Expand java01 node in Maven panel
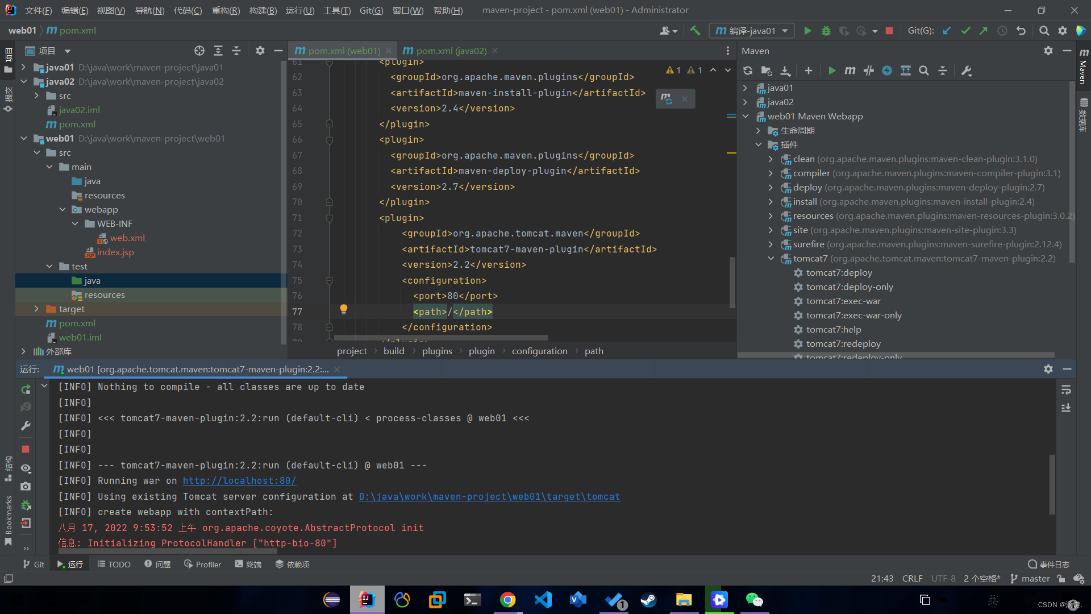The width and height of the screenshot is (1091, 614). (x=746, y=88)
